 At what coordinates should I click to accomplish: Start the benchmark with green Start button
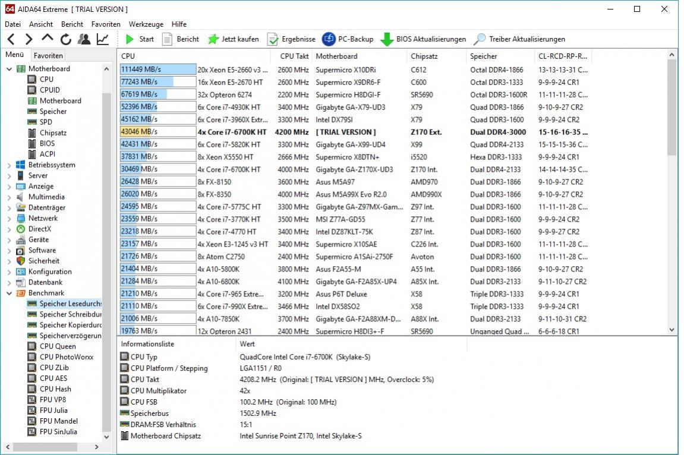pos(140,39)
